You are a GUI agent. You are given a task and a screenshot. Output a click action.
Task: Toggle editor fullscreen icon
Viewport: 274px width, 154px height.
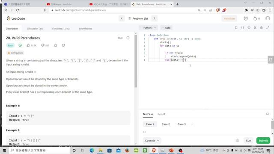(268, 27)
